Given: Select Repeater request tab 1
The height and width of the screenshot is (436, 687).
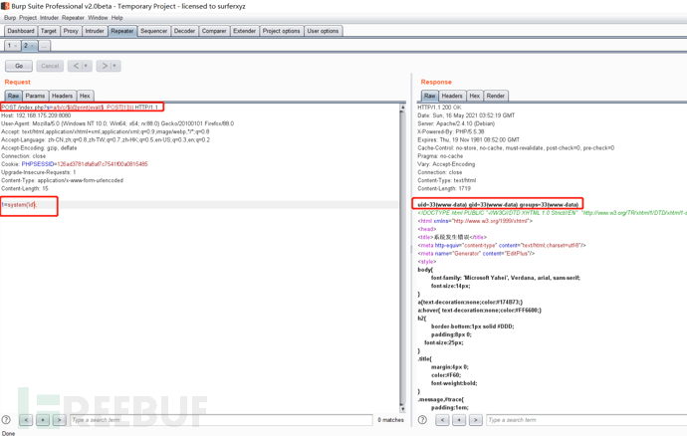Looking at the screenshot, I should coord(9,46).
